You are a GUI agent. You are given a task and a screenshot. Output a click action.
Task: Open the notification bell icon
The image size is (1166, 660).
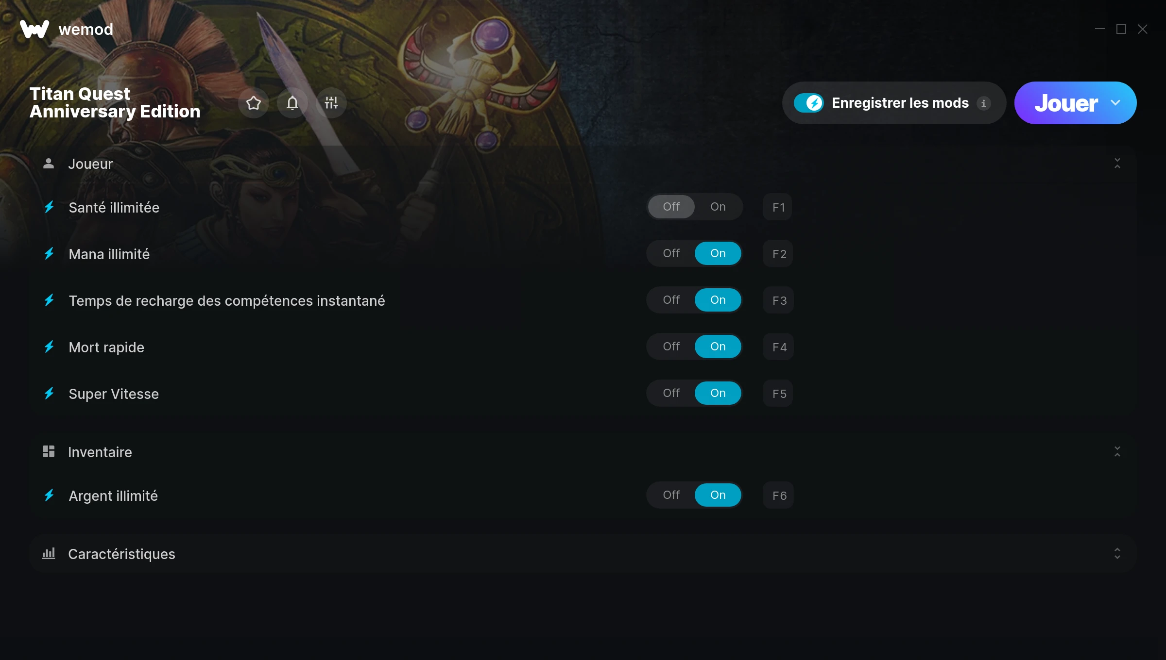click(x=292, y=103)
